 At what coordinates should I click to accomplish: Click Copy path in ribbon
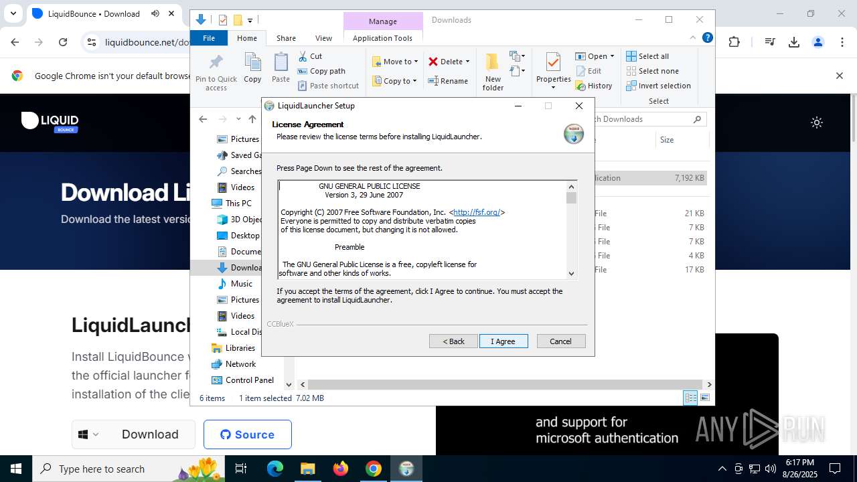click(x=321, y=71)
